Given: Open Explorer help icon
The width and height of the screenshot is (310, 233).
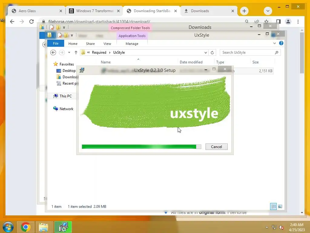Looking at the screenshot, I should 281,43.
